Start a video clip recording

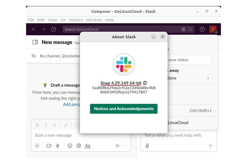click(49, 146)
